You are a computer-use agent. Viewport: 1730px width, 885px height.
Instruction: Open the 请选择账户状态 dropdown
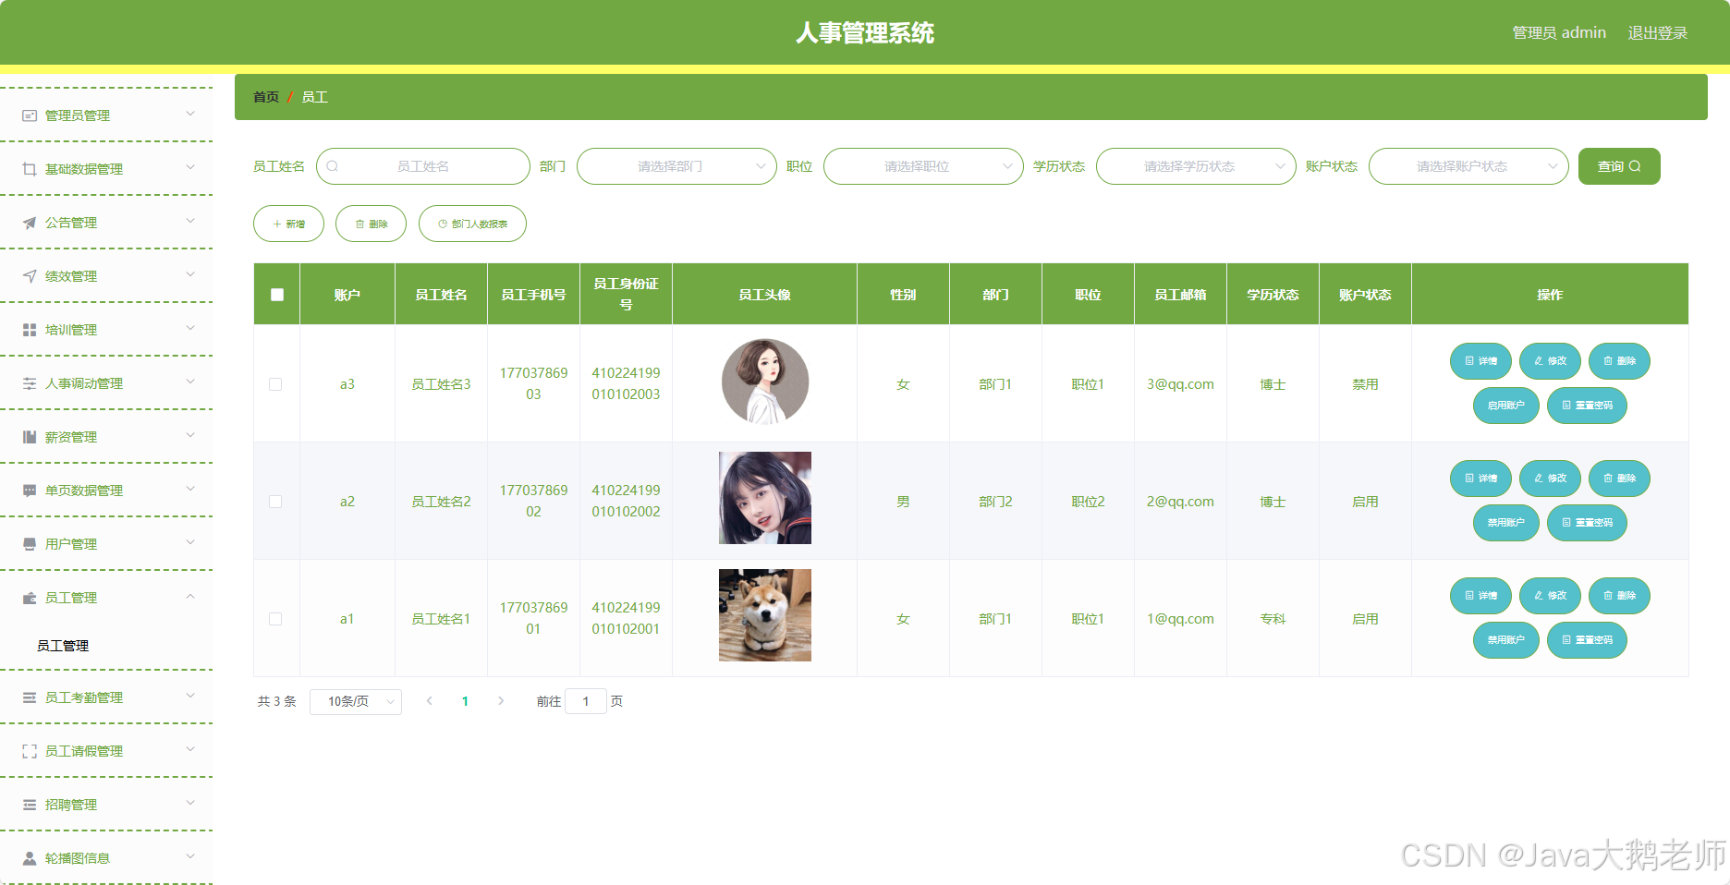[1468, 166]
